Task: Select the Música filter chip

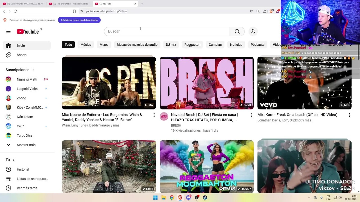Action: tap(86, 45)
